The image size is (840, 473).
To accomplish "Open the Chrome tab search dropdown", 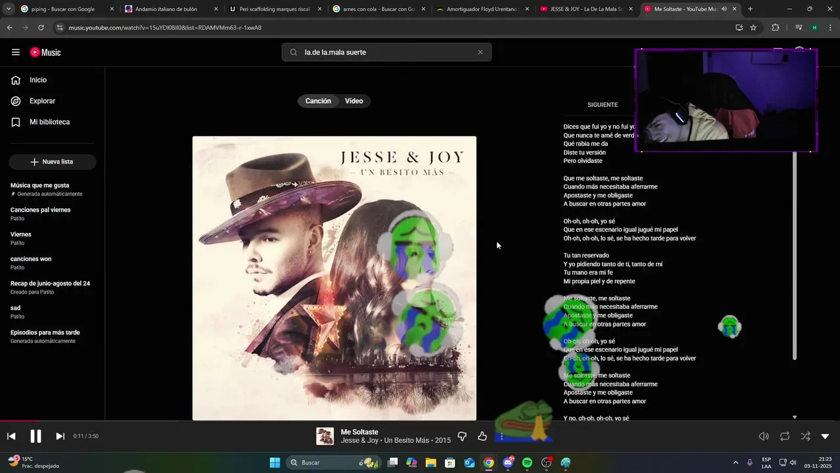I will 9,9.
